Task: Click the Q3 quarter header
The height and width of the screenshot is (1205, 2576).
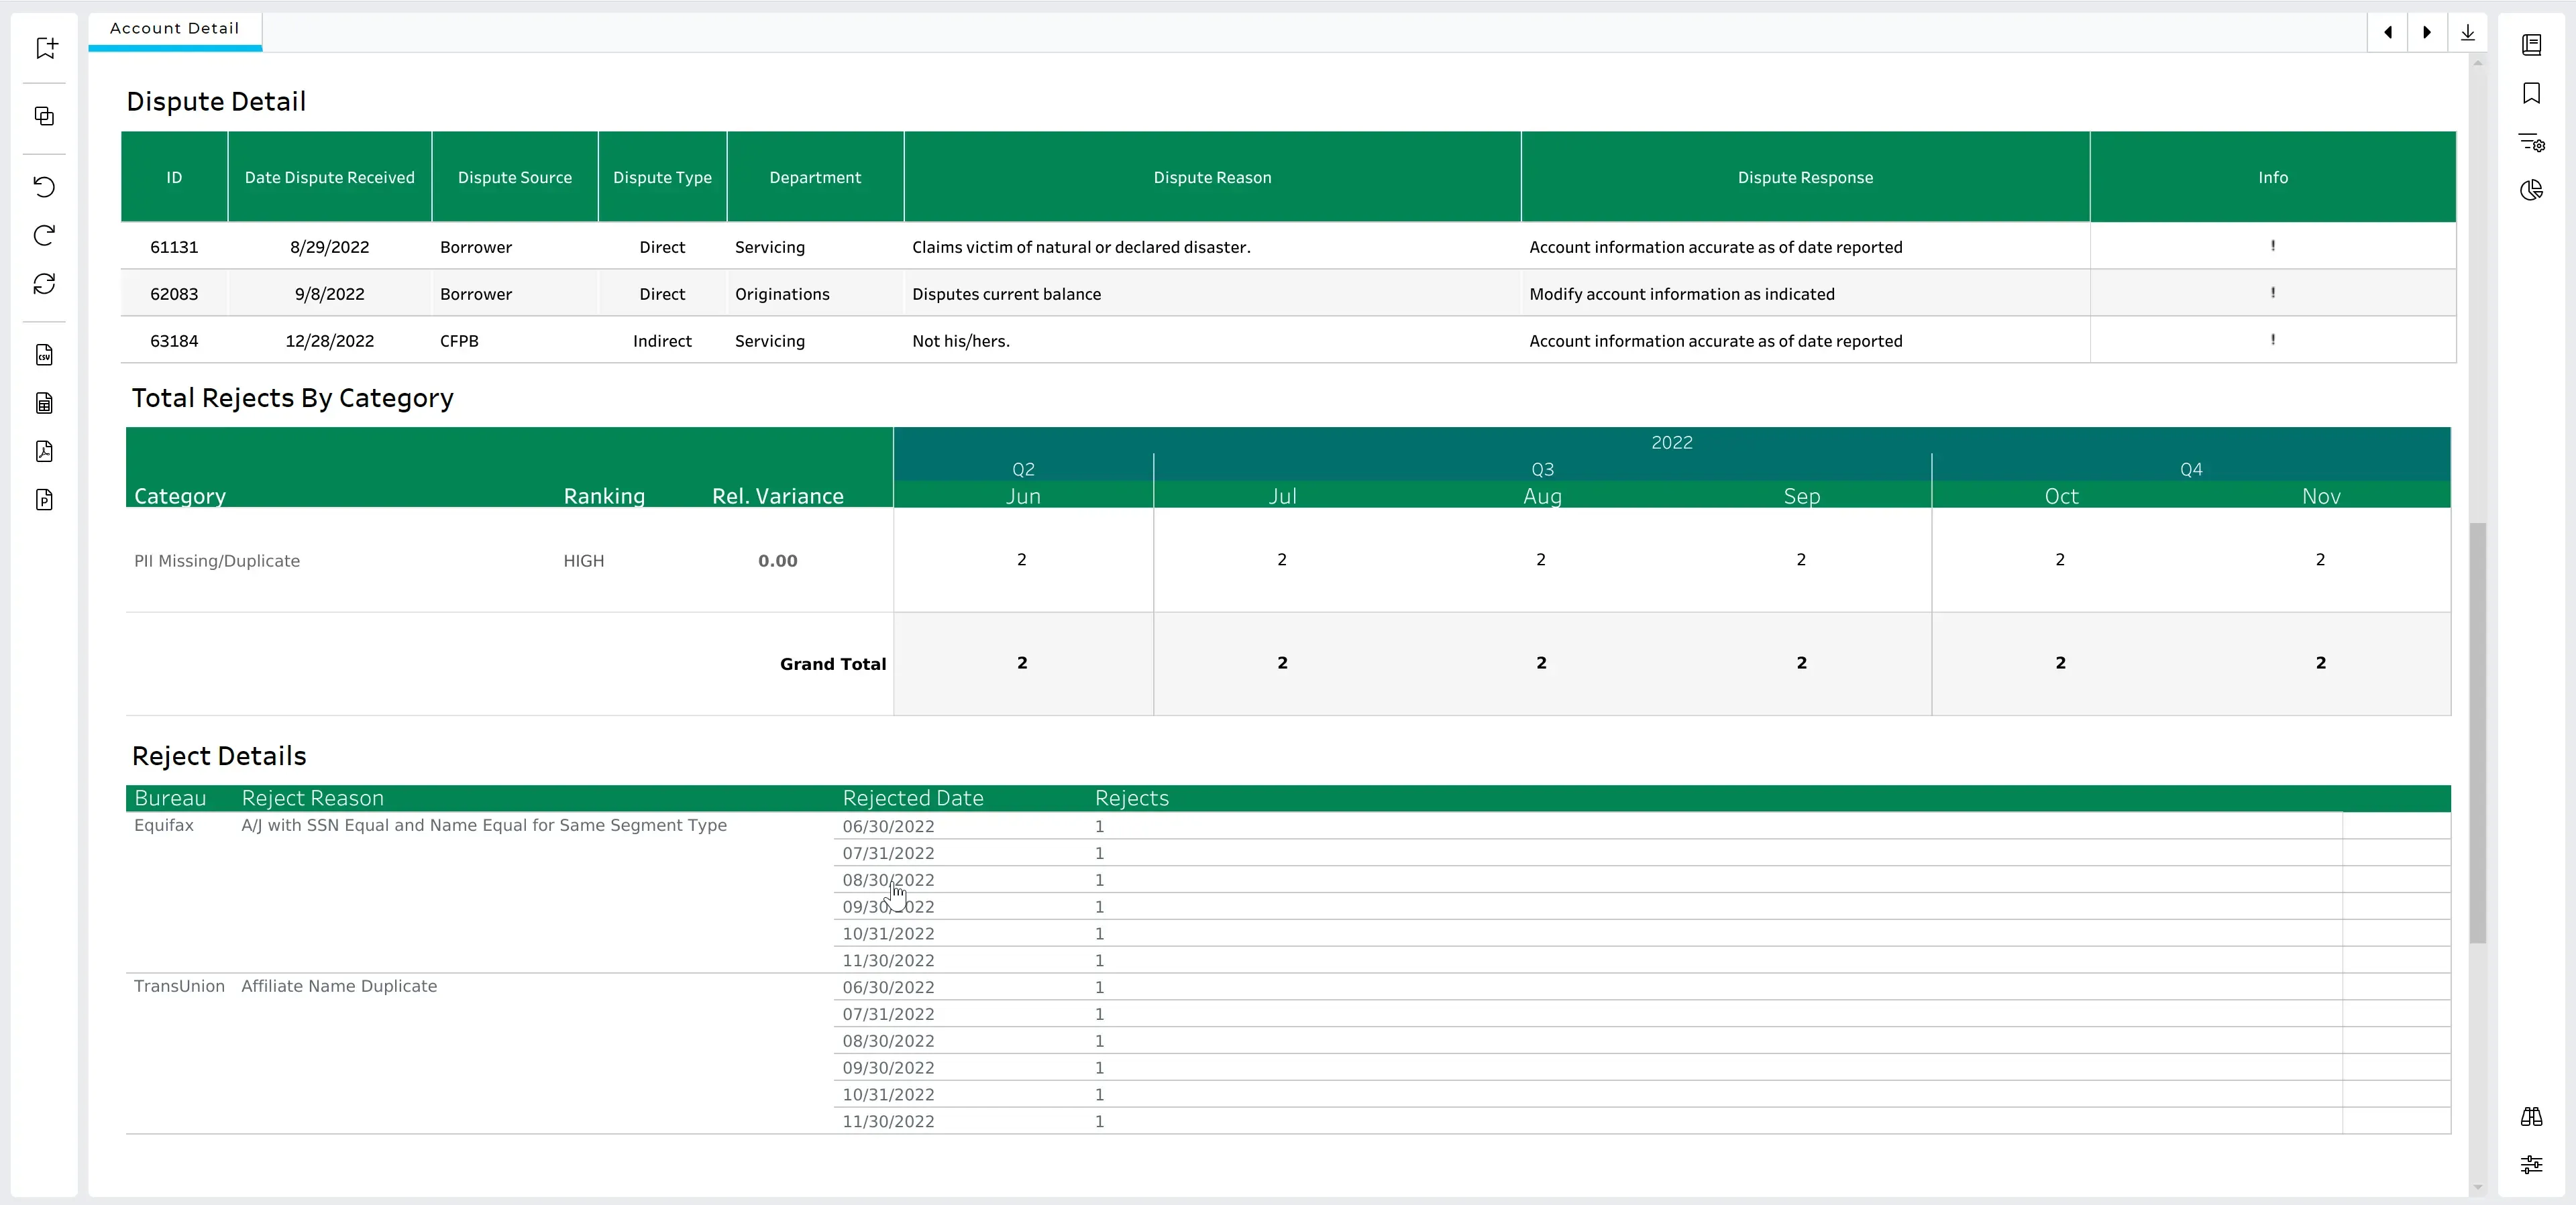Action: click(x=1542, y=469)
